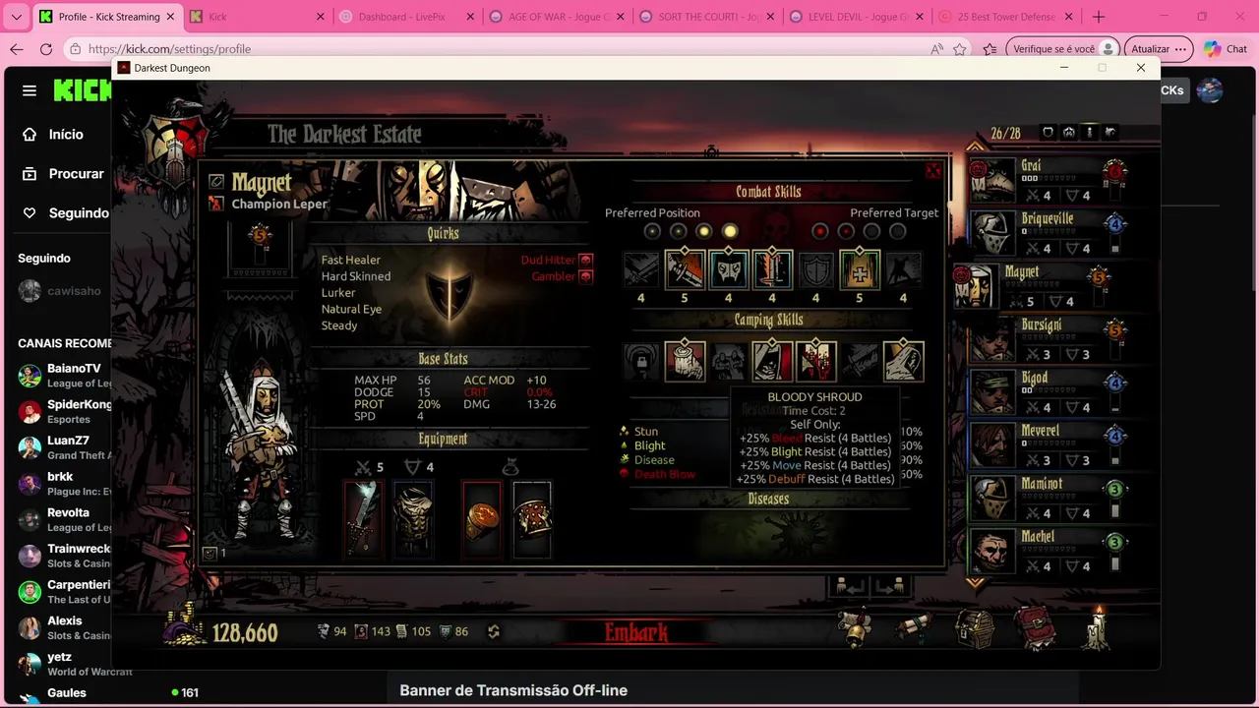Click the first roster sort icon
1259x708 pixels.
coord(1048,133)
